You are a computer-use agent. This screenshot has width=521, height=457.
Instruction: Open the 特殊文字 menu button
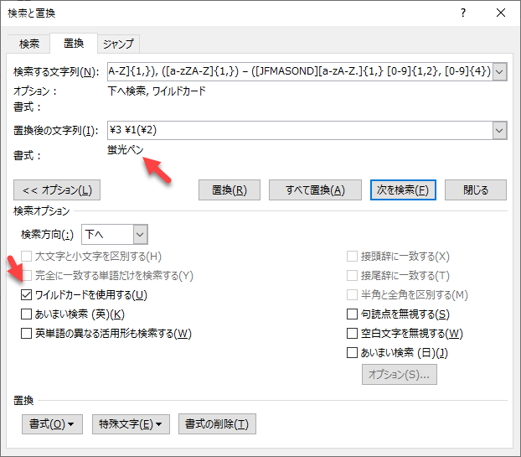[130, 423]
